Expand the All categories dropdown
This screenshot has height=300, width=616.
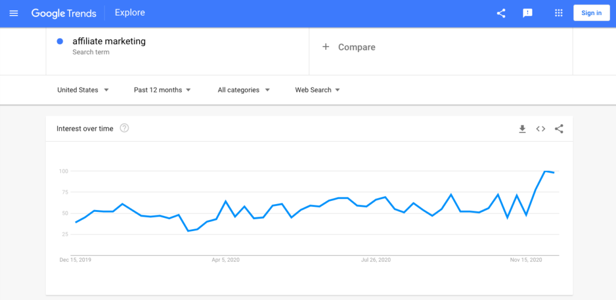tap(244, 90)
